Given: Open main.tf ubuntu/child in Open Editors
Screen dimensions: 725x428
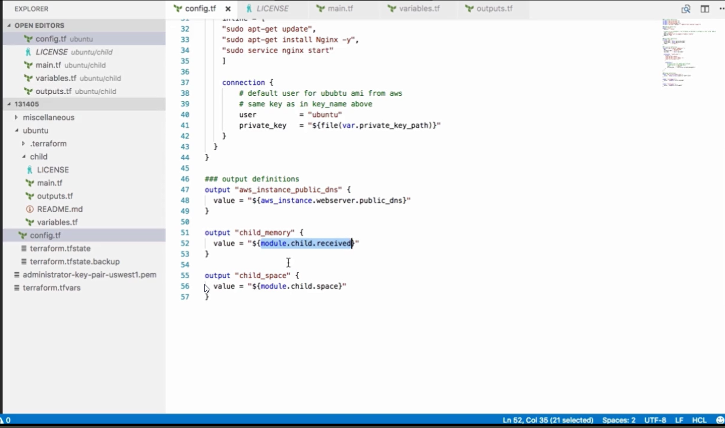Looking at the screenshot, I should tap(84, 65).
